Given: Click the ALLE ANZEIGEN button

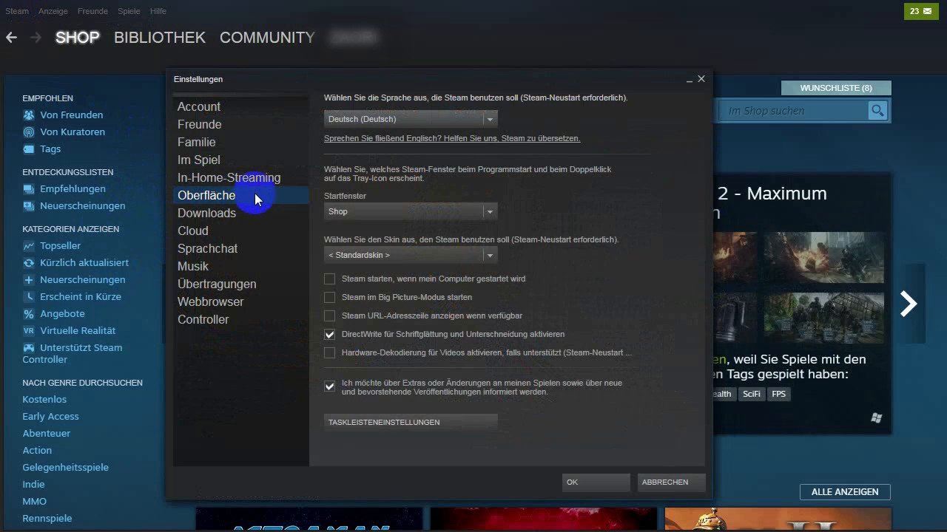Looking at the screenshot, I should pos(845,492).
